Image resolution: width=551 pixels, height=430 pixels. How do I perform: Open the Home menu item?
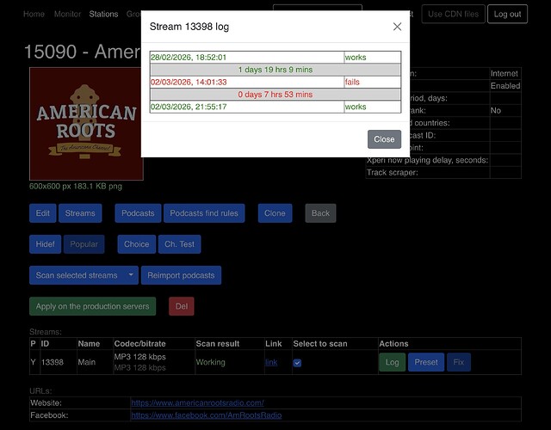pos(34,14)
